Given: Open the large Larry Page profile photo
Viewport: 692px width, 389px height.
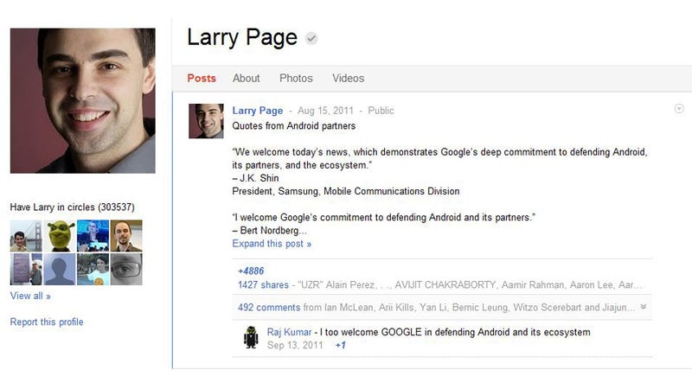Looking at the screenshot, I should click(x=82, y=100).
